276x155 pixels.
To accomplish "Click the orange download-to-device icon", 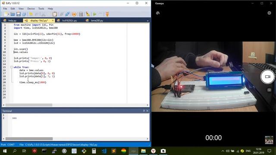I will pyautogui.click(x=107, y=14).
